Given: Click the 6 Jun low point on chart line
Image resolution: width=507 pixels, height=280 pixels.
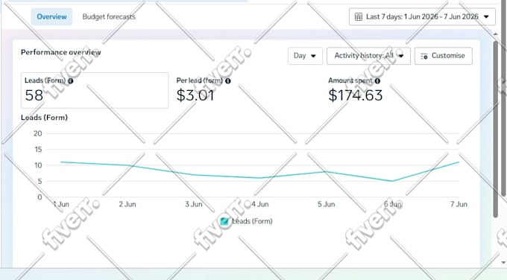Looking at the screenshot, I should tap(392, 181).
